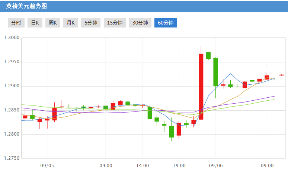Switch to the 5分钟 interval

click(91, 23)
